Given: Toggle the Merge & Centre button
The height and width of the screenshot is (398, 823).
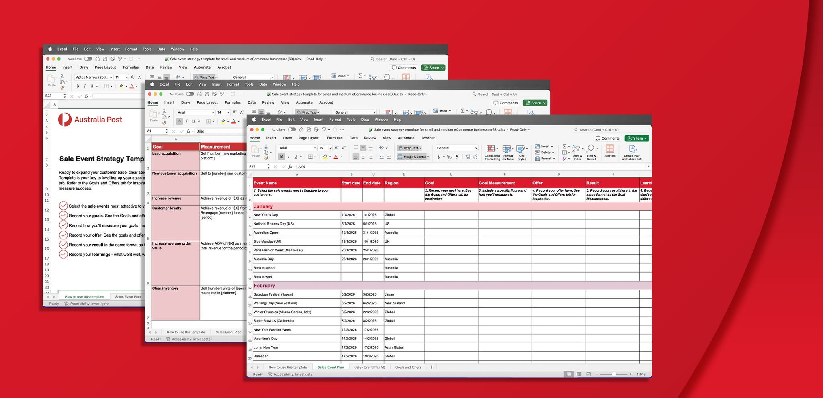Looking at the screenshot, I should pos(413,157).
